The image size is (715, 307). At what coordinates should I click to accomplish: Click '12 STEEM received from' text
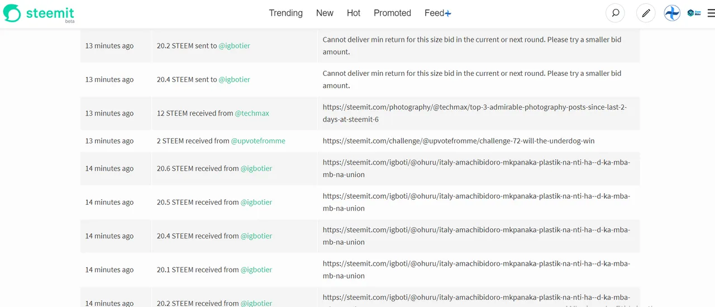point(195,113)
